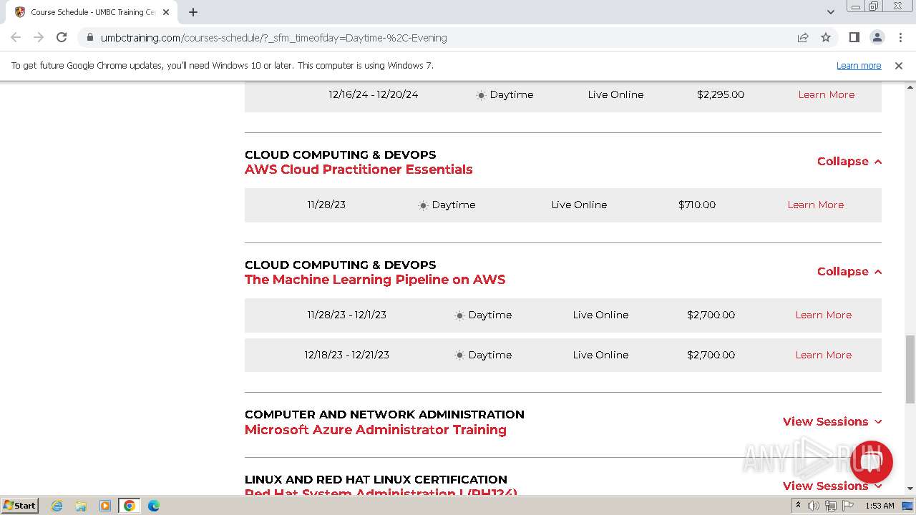
Task: Select the Live Online text in the $710.00 row
Action: (579, 205)
